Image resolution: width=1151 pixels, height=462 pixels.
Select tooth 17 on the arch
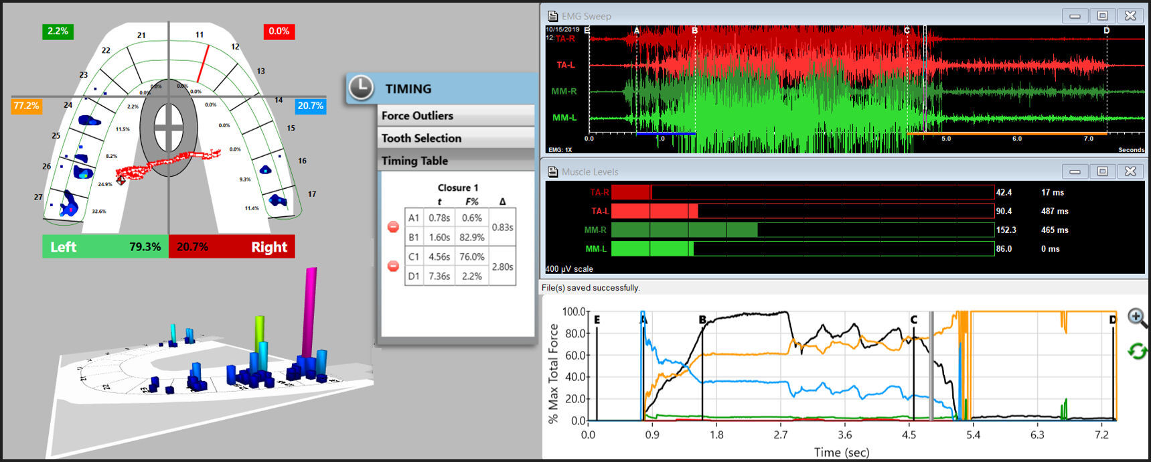pos(312,194)
